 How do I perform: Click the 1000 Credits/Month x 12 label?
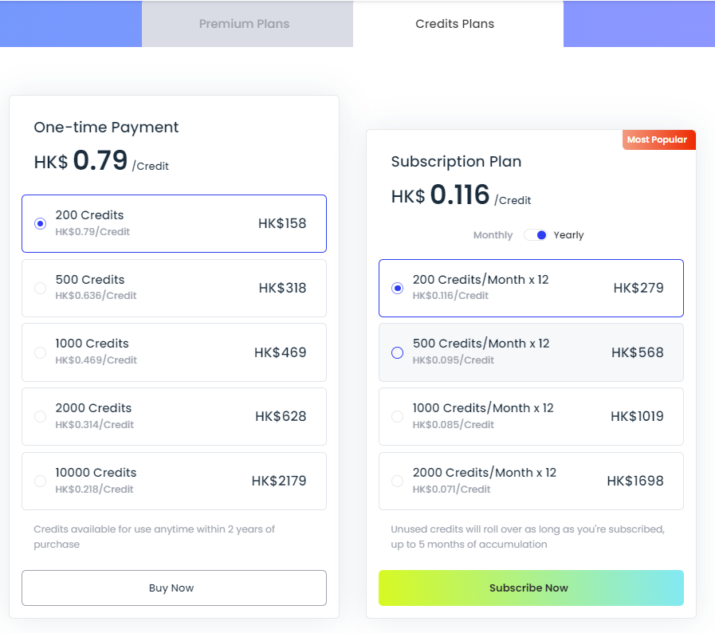[483, 407]
